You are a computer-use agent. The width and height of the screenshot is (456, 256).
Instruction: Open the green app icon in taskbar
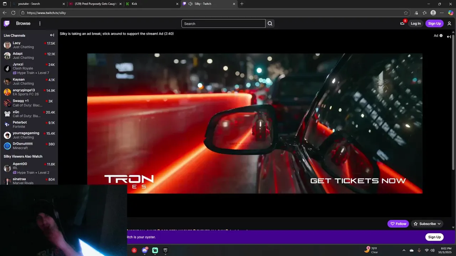(155, 250)
